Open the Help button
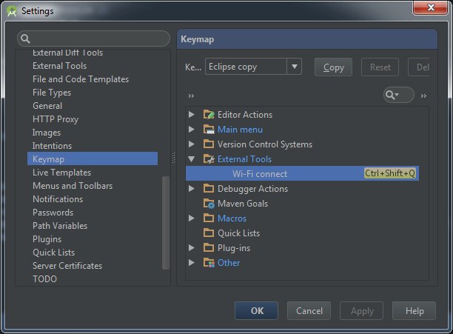This screenshot has width=453, height=334. [x=415, y=310]
